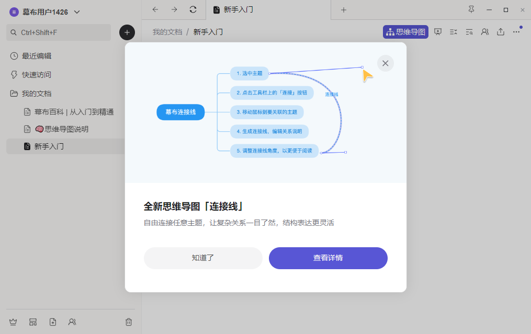Click 查看详情 button

pos(328,258)
